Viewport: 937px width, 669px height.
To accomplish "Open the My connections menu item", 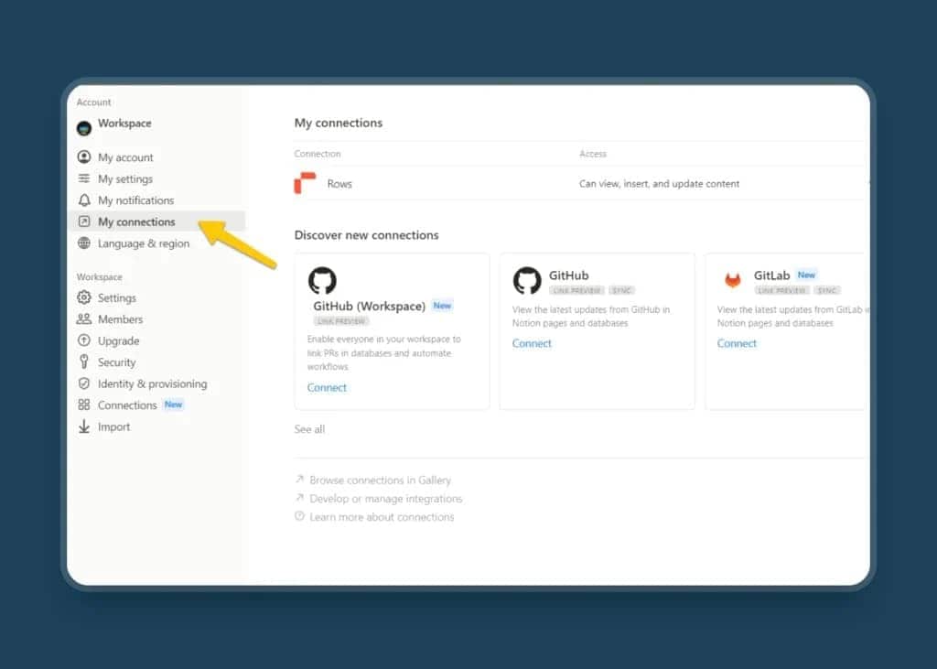I will [136, 221].
